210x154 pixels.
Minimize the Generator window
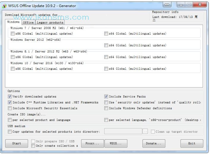[181, 5]
